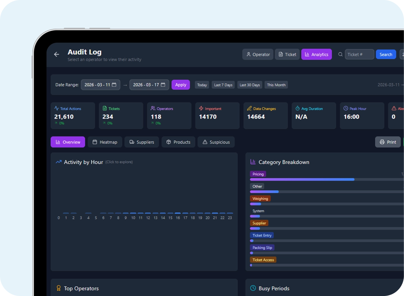Click the blue Search button

coord(386,54)
